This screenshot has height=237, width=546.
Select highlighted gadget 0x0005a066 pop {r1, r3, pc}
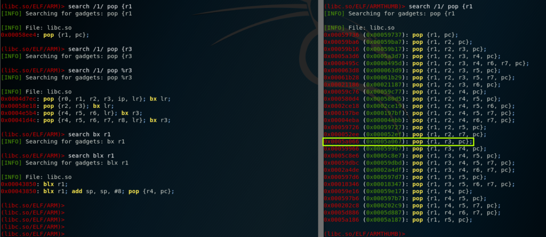pyautogui.click(x=398, y=141)
